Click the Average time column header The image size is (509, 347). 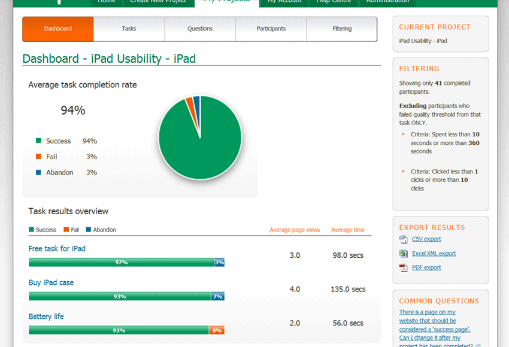point(348,230)
